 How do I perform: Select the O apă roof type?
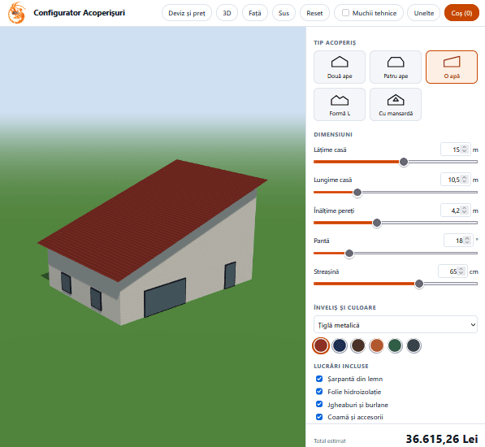451,67
